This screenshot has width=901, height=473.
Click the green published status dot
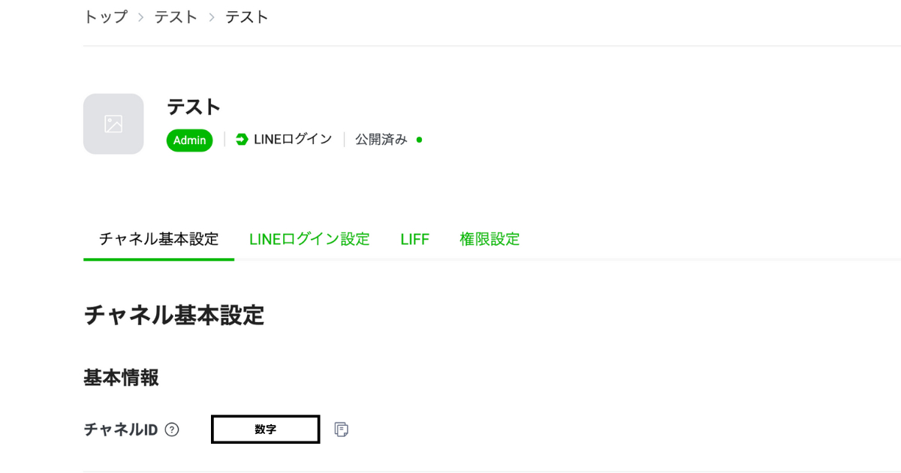[418, 140]
